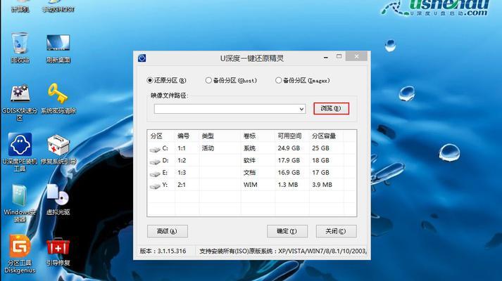Screen dimensions: 502x281
Task: Click the supported ISO systems status text
Action: (x=283, y=251)
